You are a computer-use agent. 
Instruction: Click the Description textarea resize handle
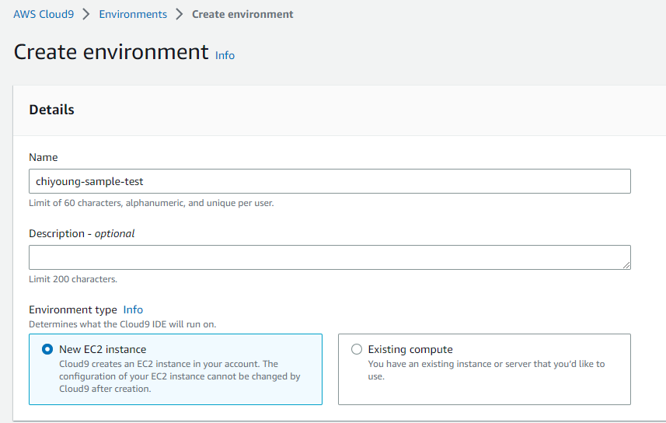coord(626,264)
